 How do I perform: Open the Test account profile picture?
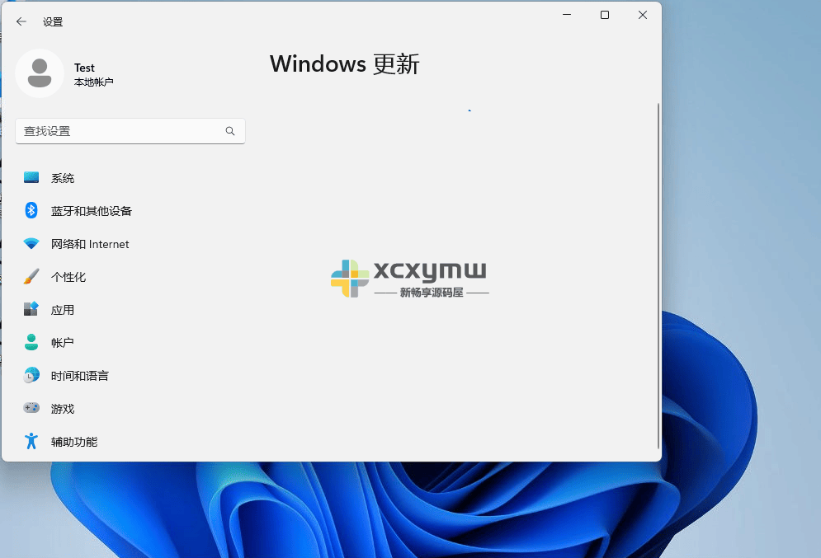40,73
